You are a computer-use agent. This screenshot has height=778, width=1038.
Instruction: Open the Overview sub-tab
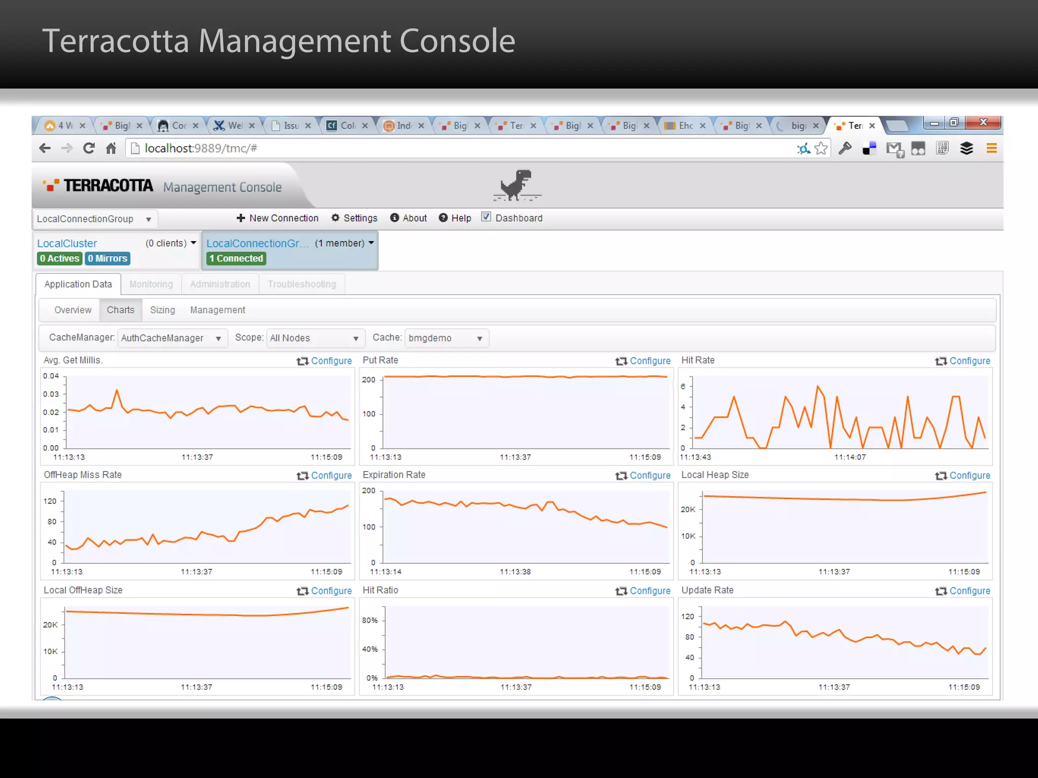tap(73, 310)
